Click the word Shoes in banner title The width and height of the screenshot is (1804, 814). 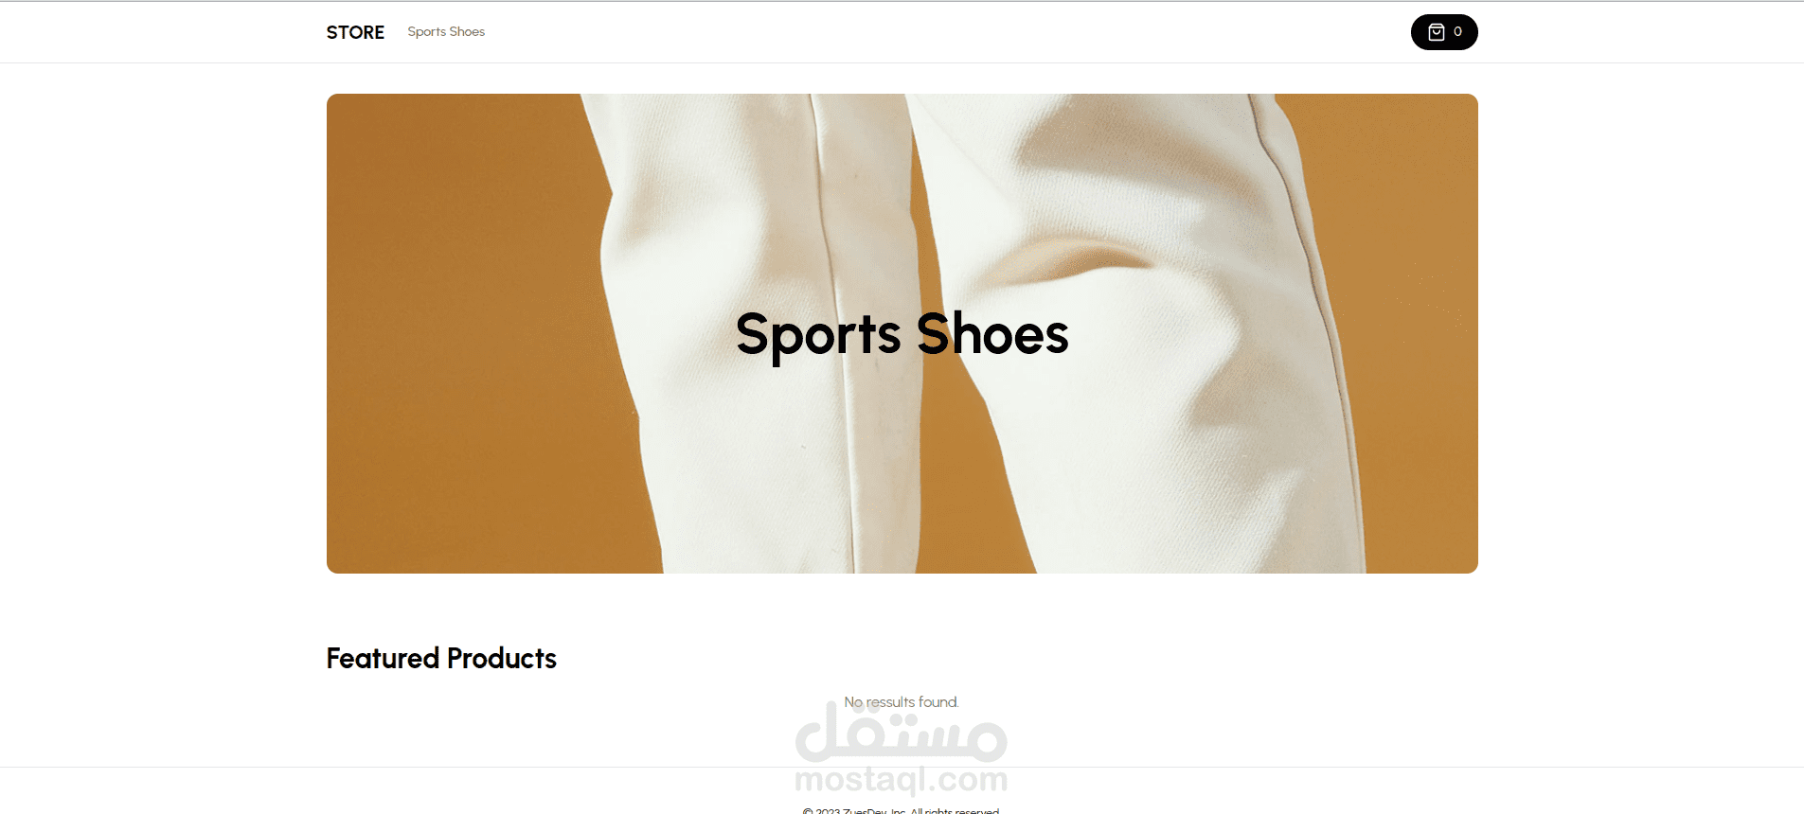click(992, 334)
